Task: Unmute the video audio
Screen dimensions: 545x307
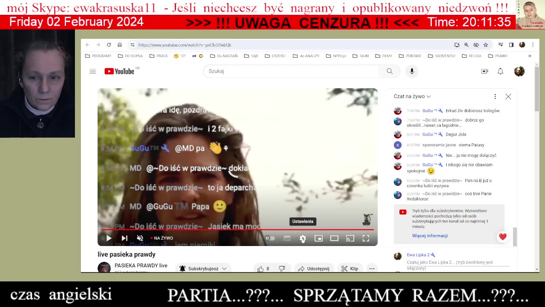Action: point(140,238)
